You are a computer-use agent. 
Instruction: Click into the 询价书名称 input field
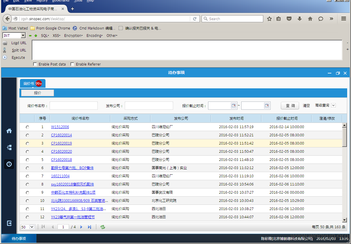74,106
